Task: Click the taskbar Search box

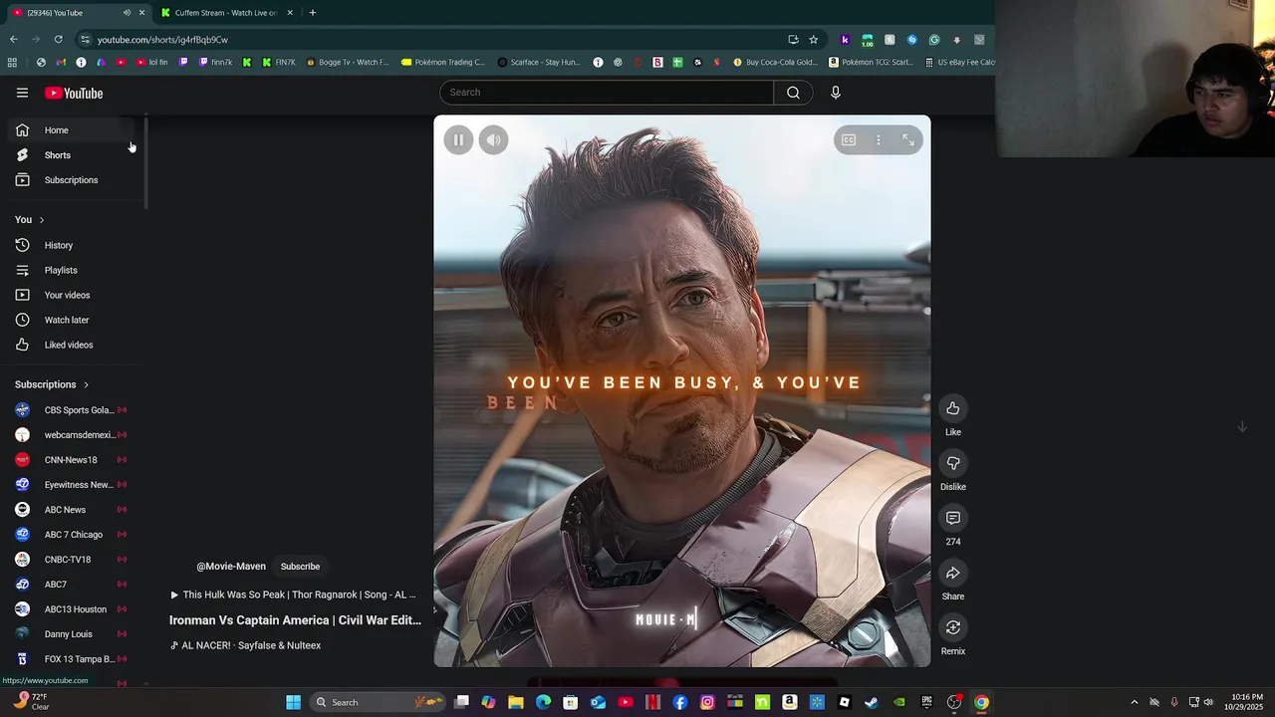Action: point(377,702)
